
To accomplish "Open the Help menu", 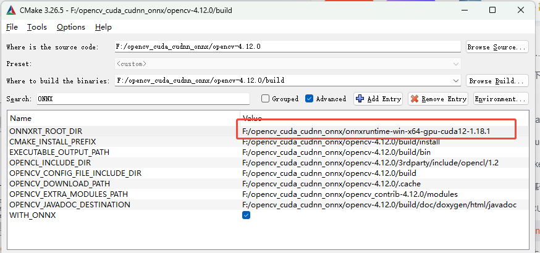I will [103, 27].
